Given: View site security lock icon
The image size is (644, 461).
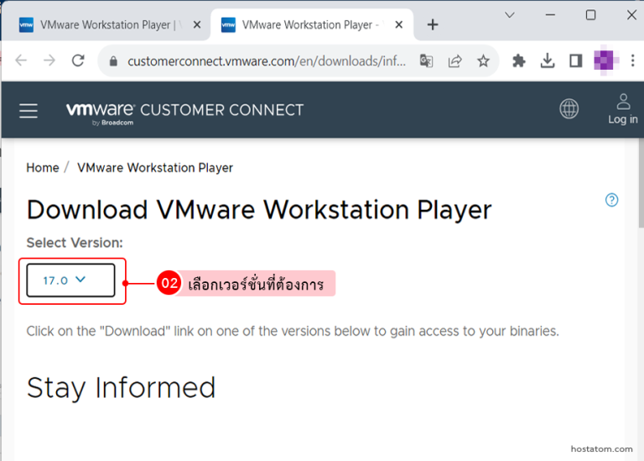Looking at the screenshot, I should click(113, 61).
